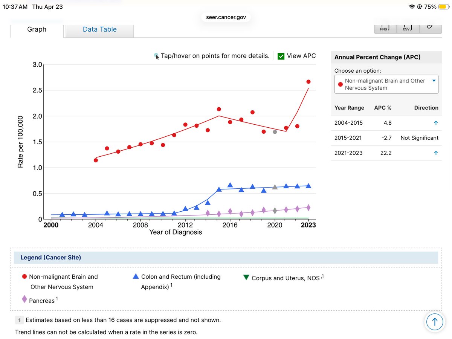Switch to the Data Table tab
This screenshot has height=339, width=452.
coord(100,29)
